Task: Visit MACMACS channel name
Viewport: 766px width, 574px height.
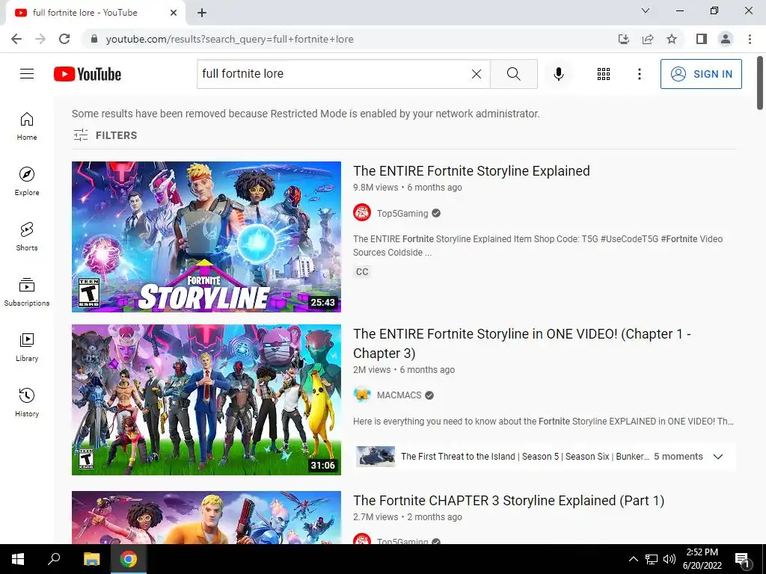Action: coord(399,395)
